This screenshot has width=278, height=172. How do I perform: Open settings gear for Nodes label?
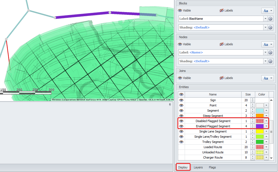(270, 52)
